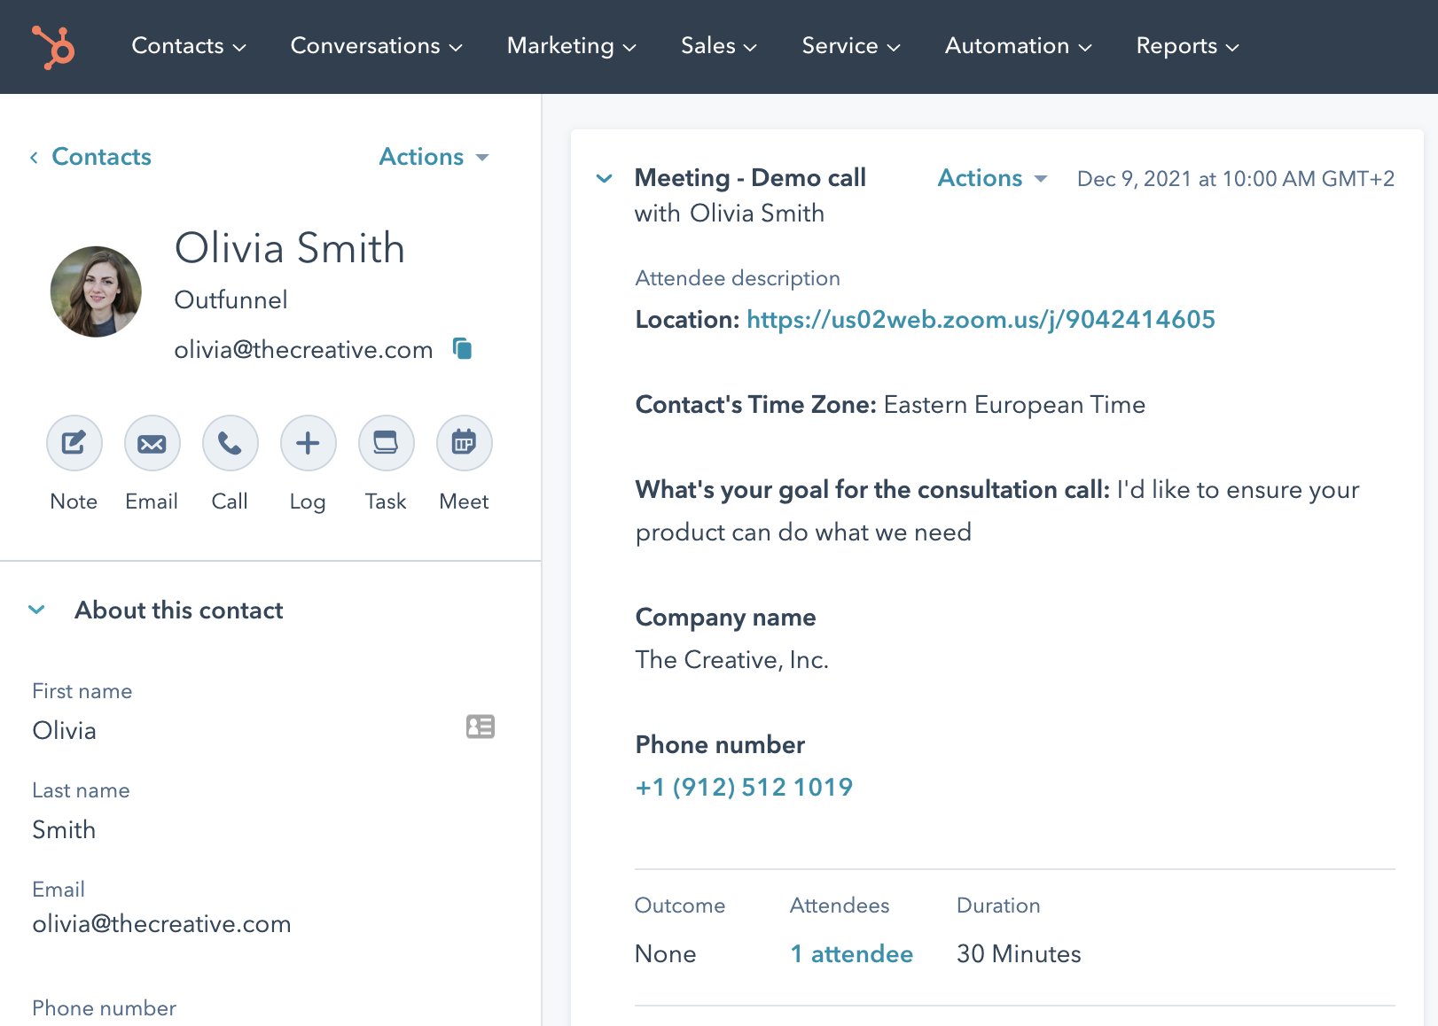Create a new Note for contact
The width and height of the screenshot is (1438, 1026).
point(74,443)
